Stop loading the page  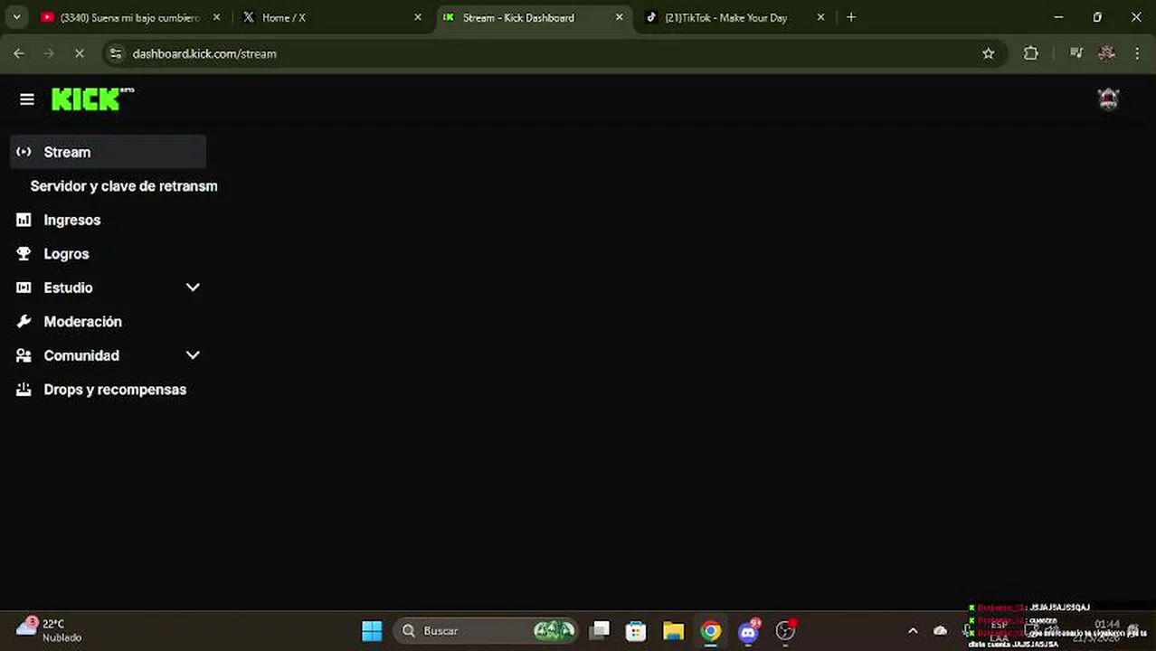pos(79,54)
